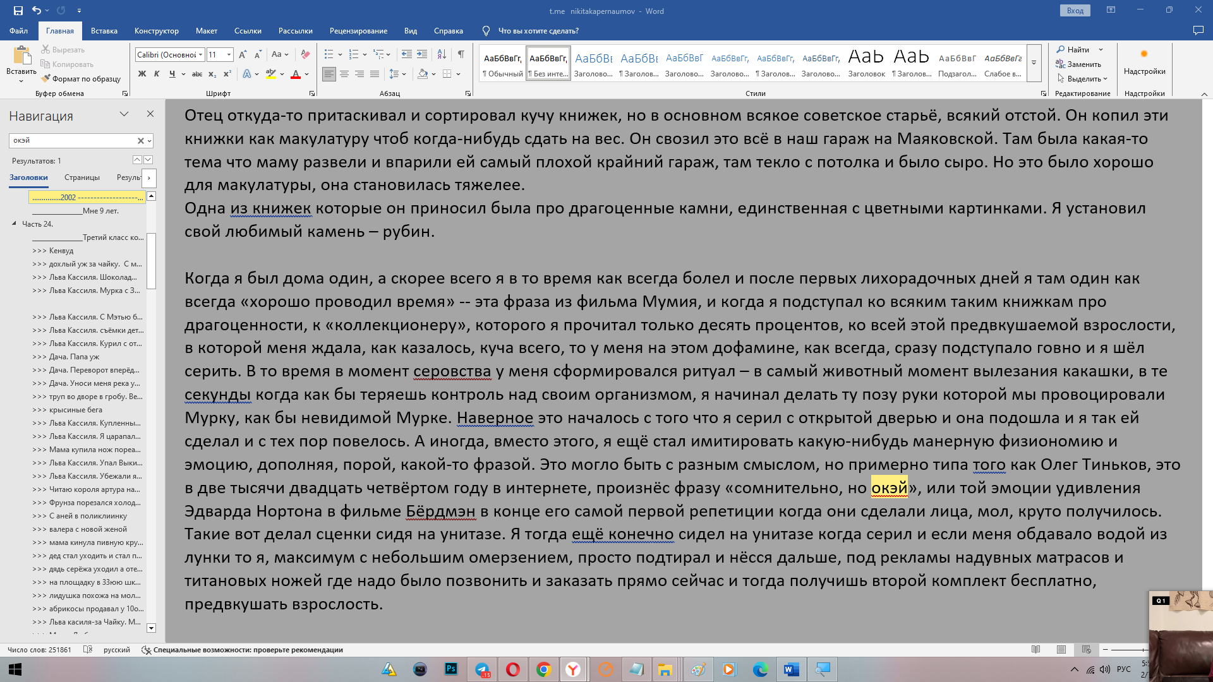Close the Navigation pane
This screenshot has height=682, width=1213.
tap(150, 114)
